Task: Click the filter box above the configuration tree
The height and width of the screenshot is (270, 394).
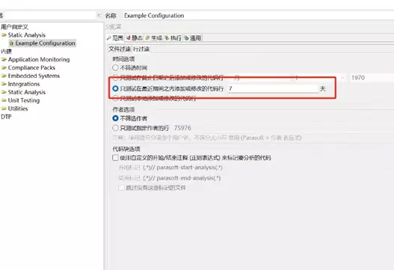Action: pos(50,16)
